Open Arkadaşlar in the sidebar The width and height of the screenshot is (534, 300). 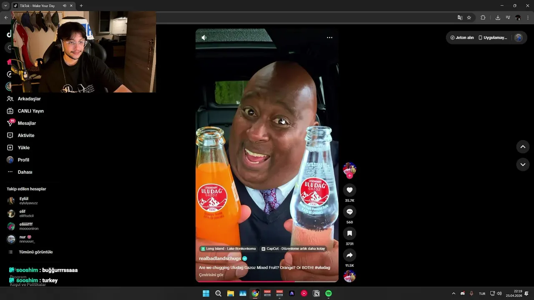click(x=24, y=99)
